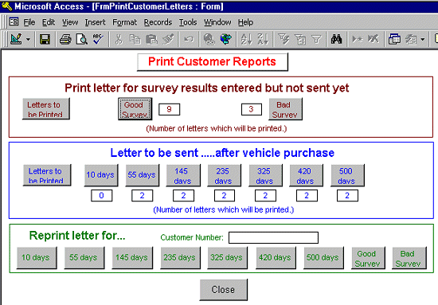Image resolution: width=438 pixels, height=305 pixels.
Task: Click the green reprint 235 days button
Action: 180,257
